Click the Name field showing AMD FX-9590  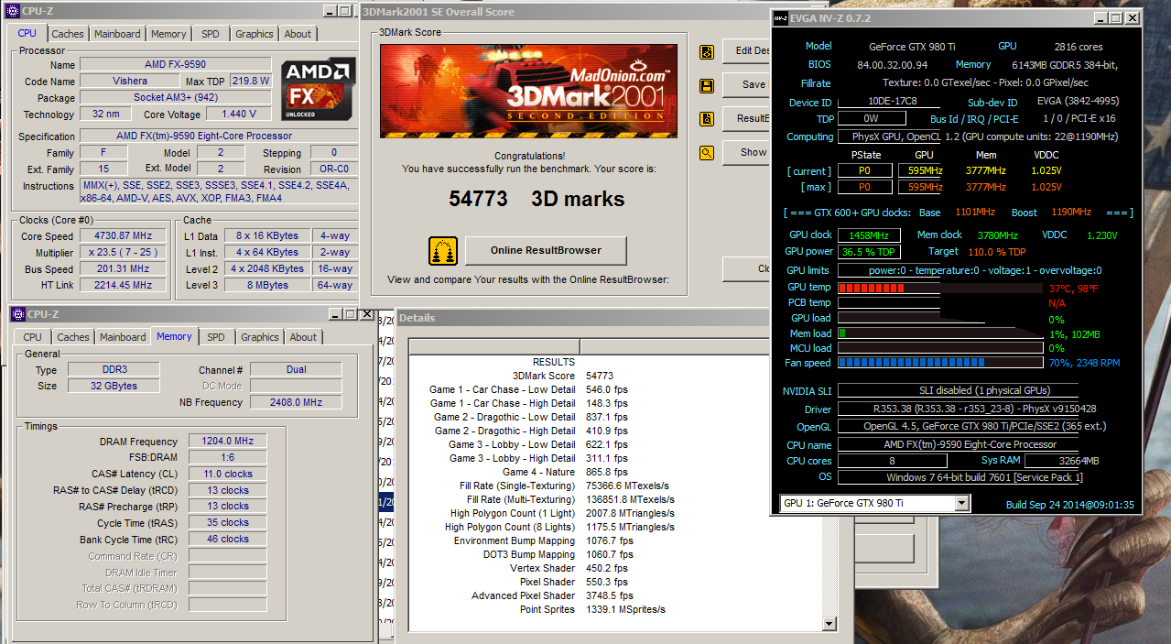[x=176, y=65]
